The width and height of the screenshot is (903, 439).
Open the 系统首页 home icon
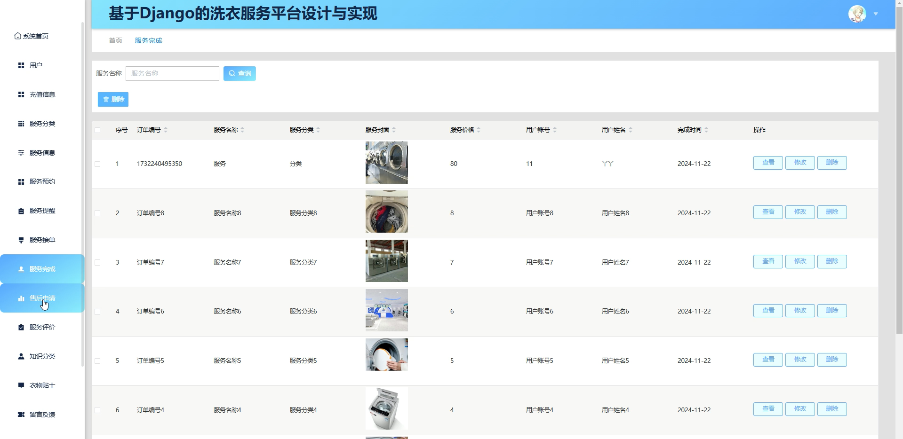tap(17, 36)
